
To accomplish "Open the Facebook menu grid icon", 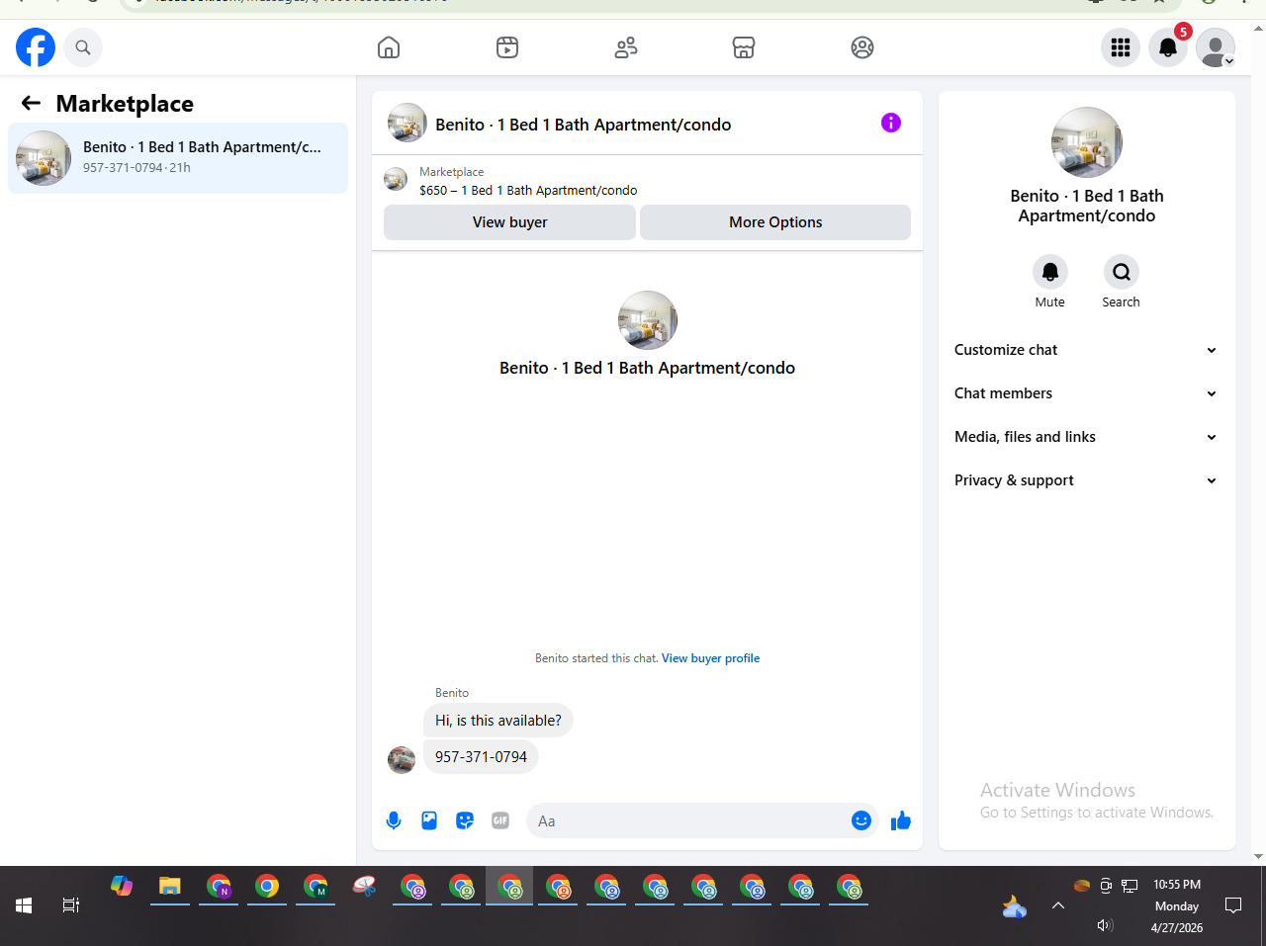I will point(1121,47).
